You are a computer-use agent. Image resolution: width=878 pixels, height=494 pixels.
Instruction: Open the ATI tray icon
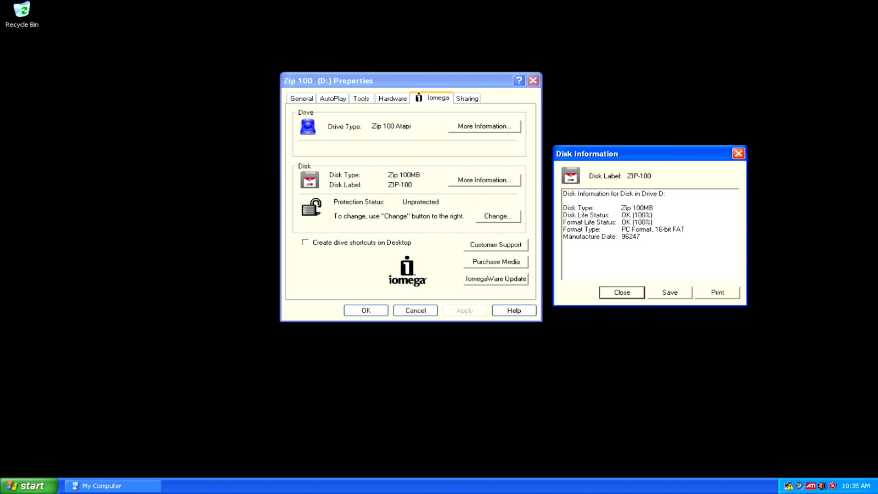coord(811,486)
